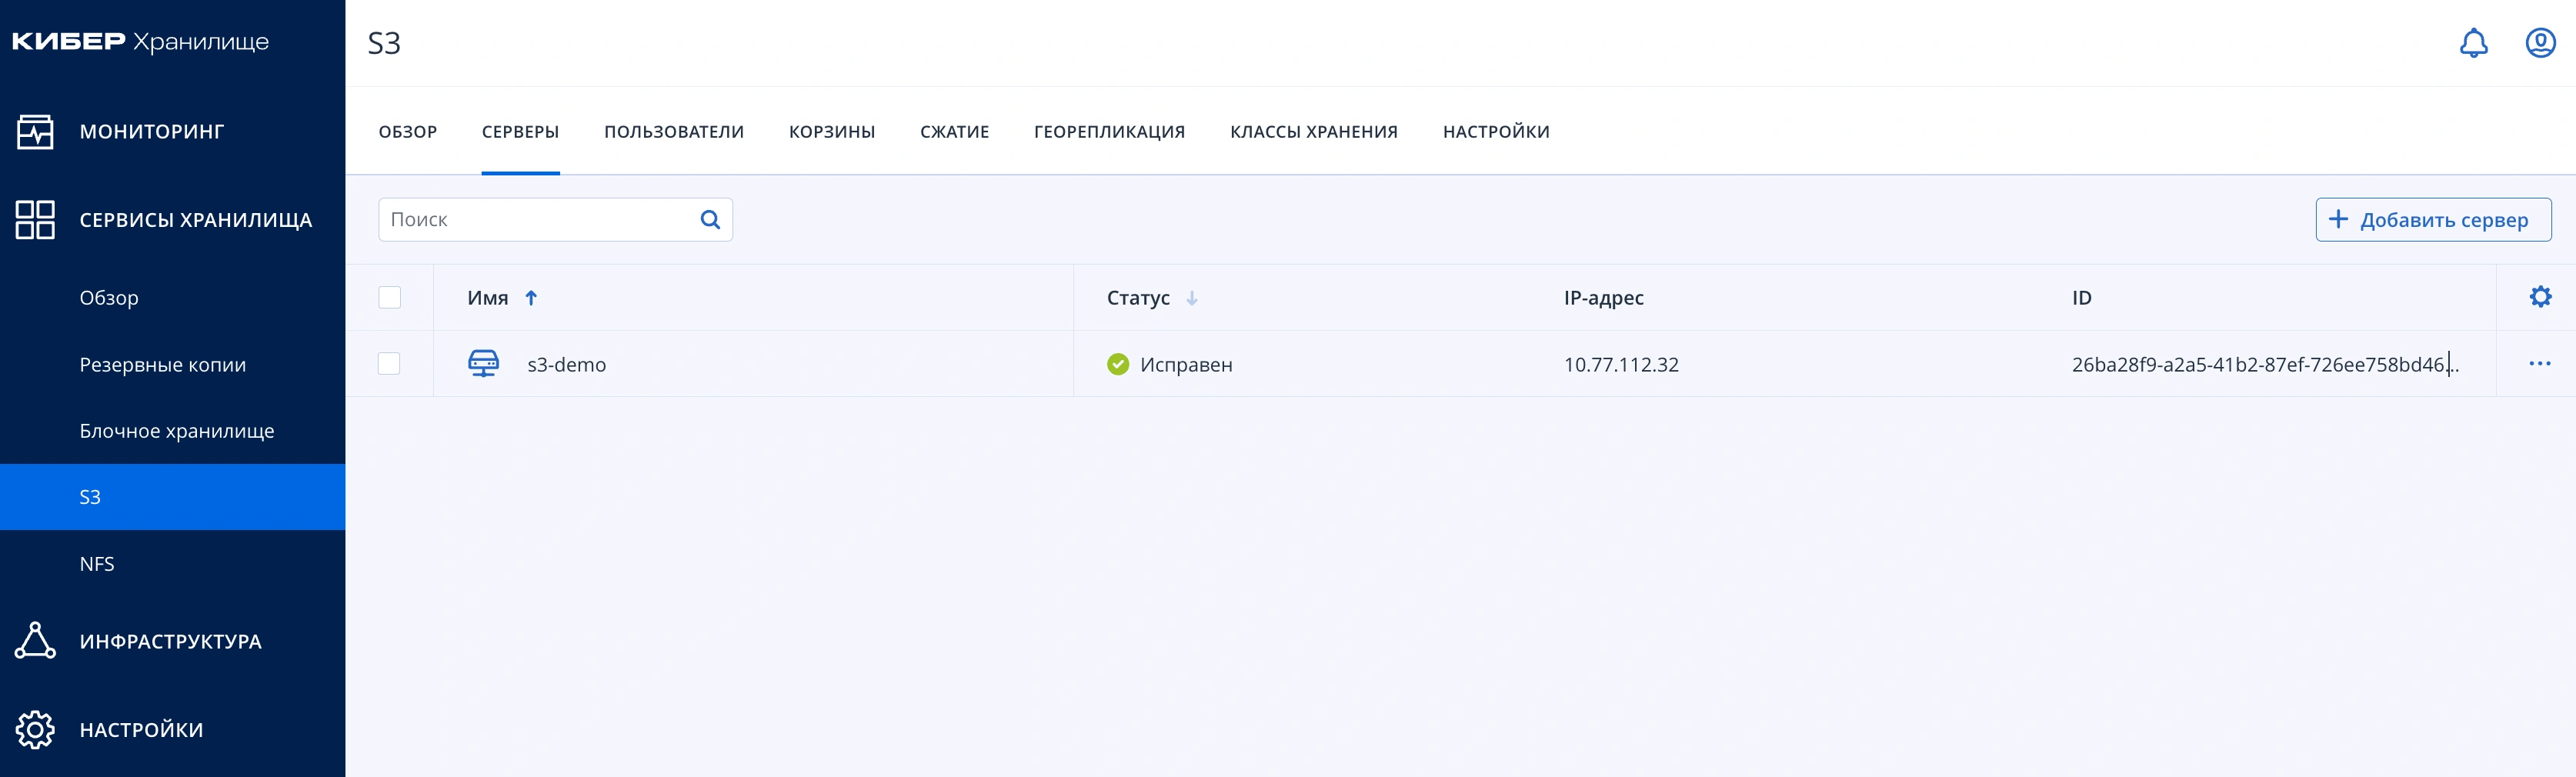Click the search magnifier icon

(x=710, y=219)
